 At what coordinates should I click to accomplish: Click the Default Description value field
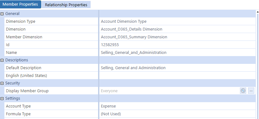[x=177, y=68]
